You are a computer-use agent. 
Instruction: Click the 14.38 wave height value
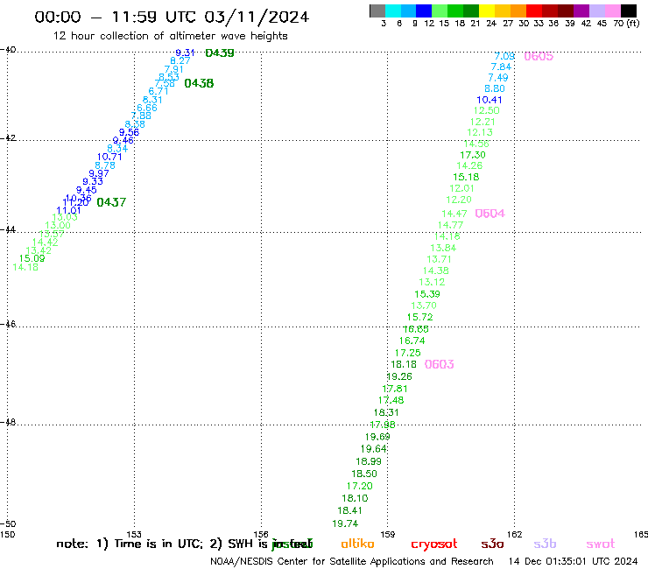[x=435, y=271]
